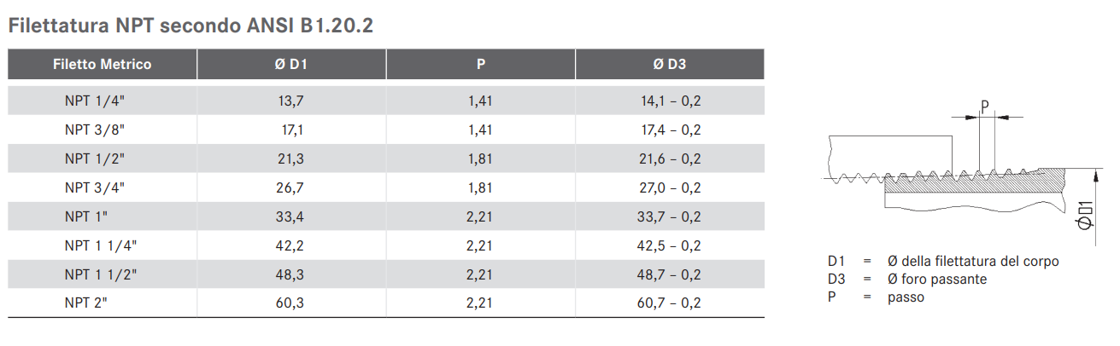Click the "Ø D1" column header

coord(291,64)
